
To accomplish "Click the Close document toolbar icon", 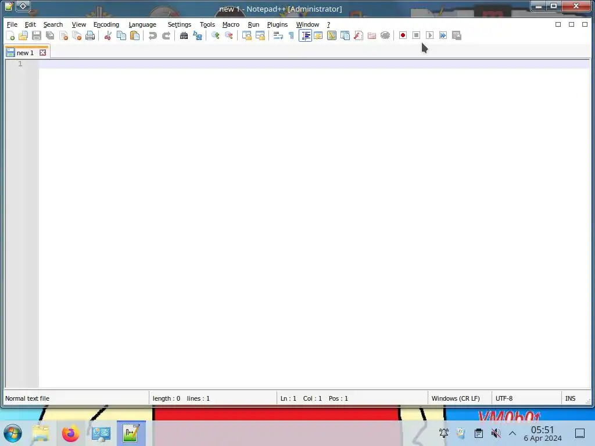I will (63, 35).
